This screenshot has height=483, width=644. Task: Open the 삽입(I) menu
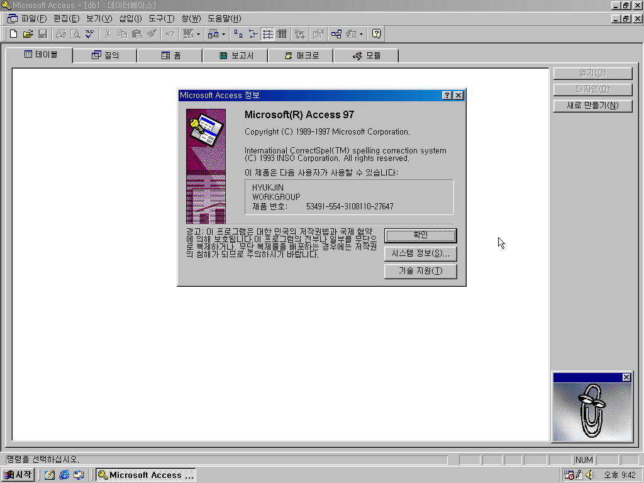[130, 18]
